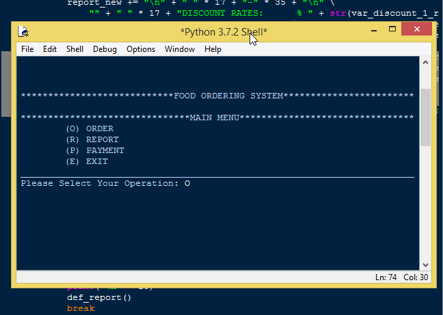Maximize the Python Shell window
The image size is (443, 315).
pos(392,29)
